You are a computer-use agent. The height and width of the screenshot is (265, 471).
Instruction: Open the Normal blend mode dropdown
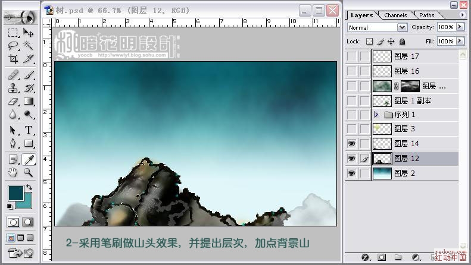pyautogui.click(x=402, y=27)
